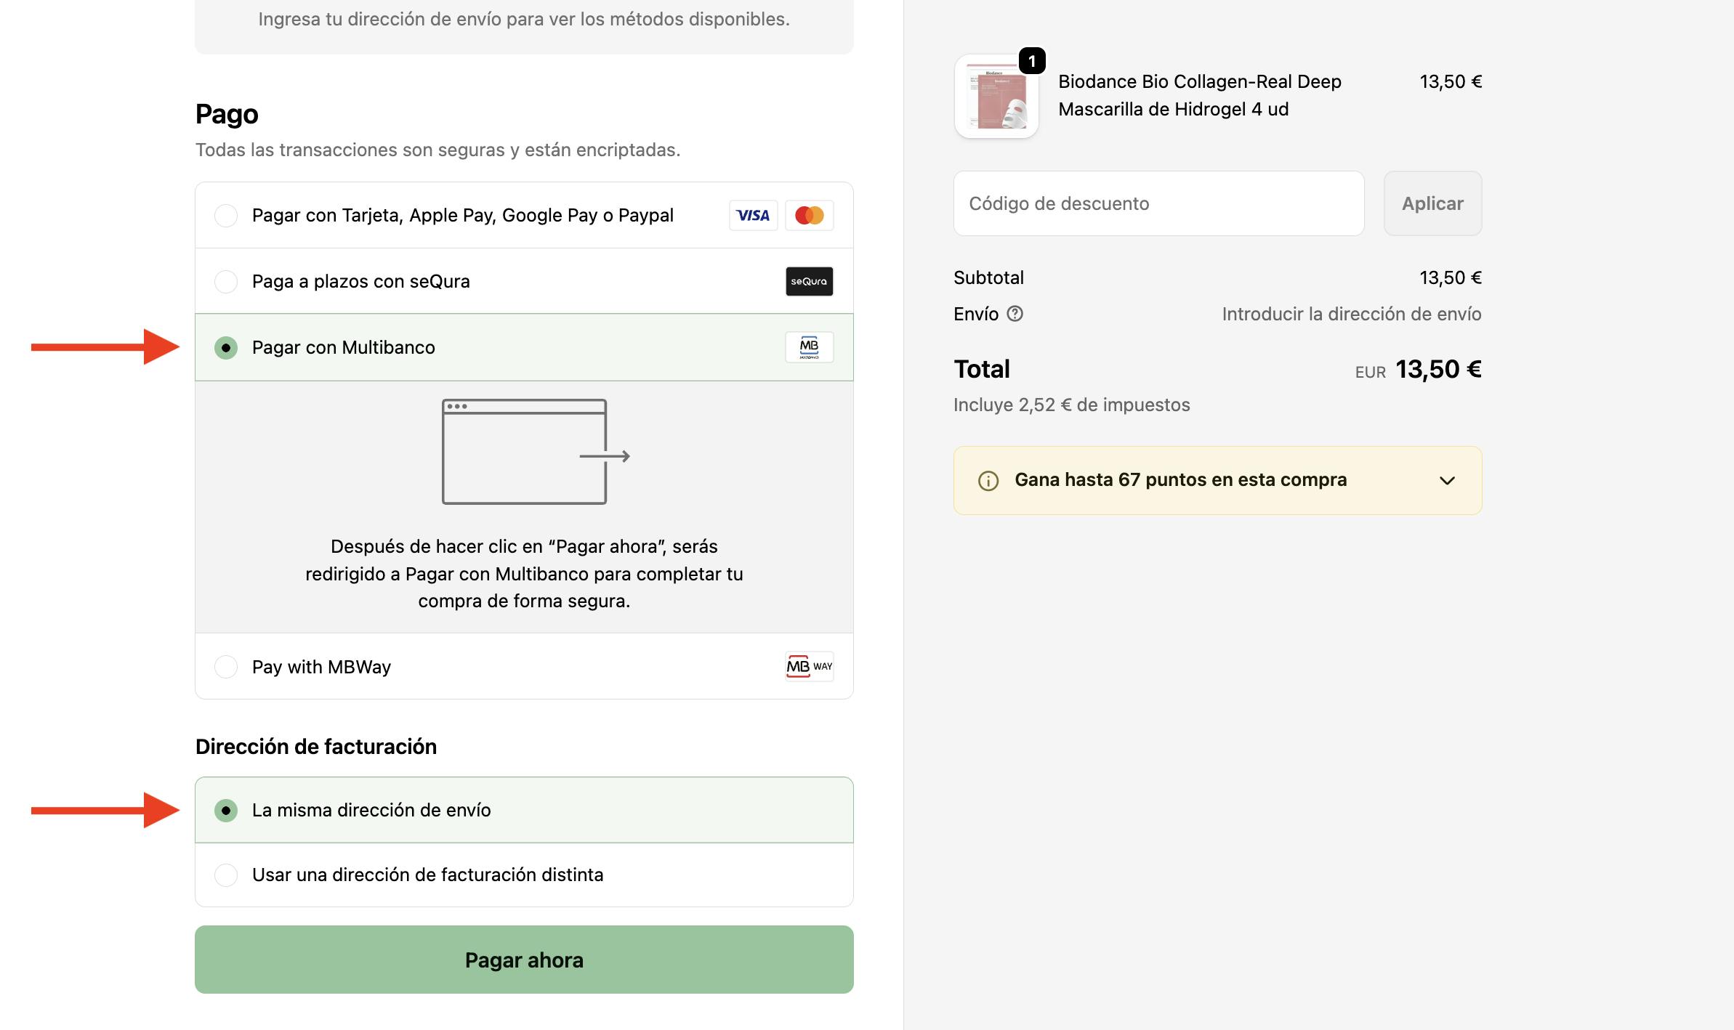The width and height of the screenshot is (1734, 1030).
Task: Click the Envío help question-mark icon
Action: (x=1015, y=314)
